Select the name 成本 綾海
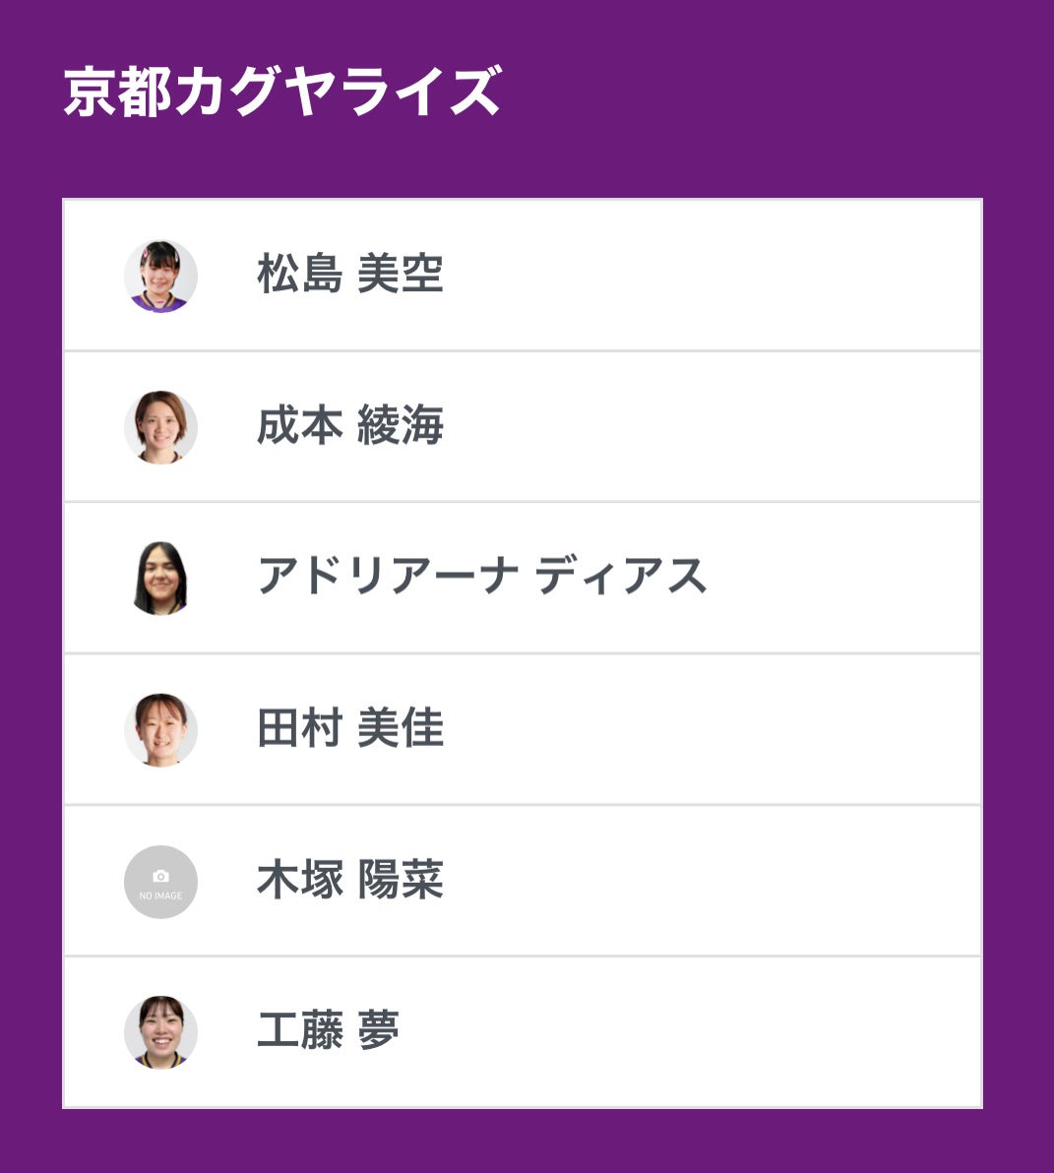The width and height of the screenshot is (1054, 1173). [x=349, y=426]
